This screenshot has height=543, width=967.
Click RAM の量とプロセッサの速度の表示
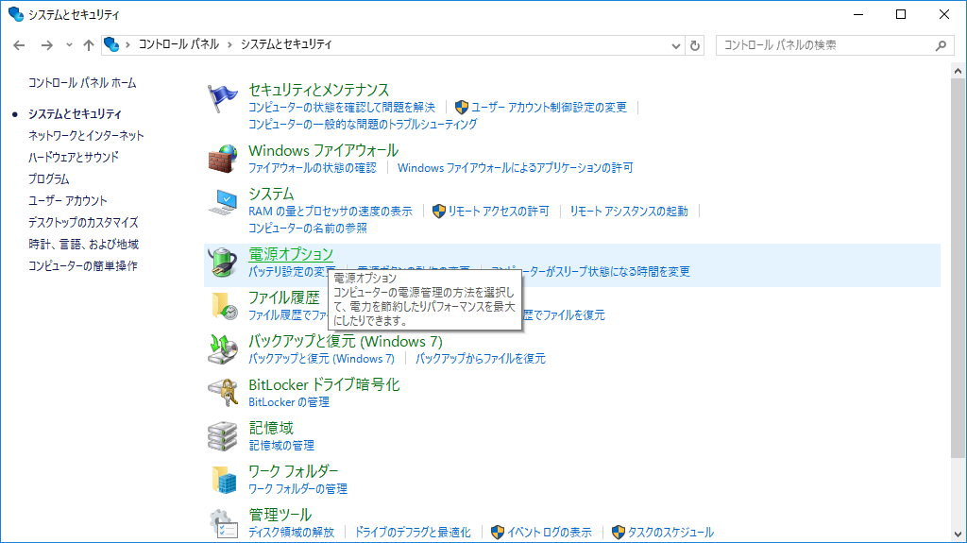point(330,211)
